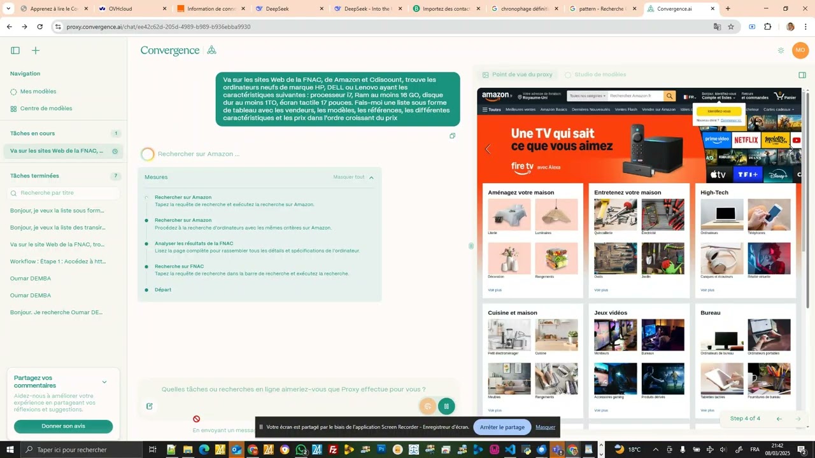Select the Point de vue du proxy tab
Screen dimensions: 815x458
[x=518, y=74]
